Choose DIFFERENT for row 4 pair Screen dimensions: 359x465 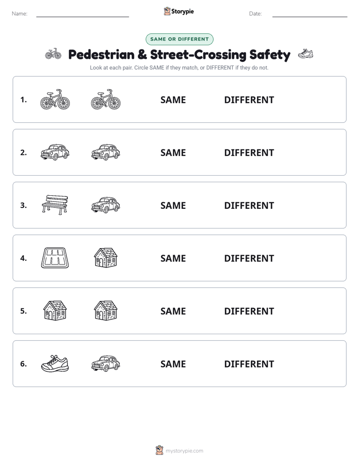point(249,258)
